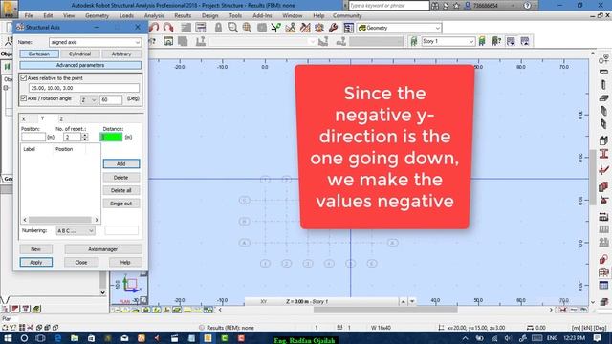Image resolution: width=612 pixels, height=344 pixels.
Task: Click the magnifier with globe icon
Action: coord(247,28)
